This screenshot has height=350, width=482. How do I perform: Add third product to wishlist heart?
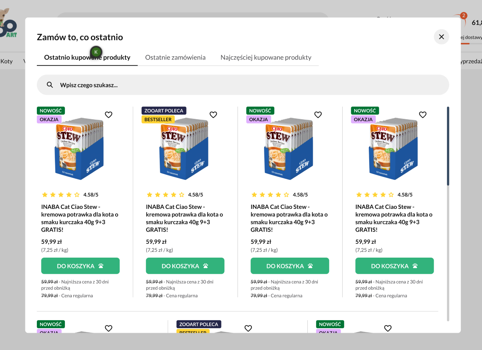click(318, 115)
